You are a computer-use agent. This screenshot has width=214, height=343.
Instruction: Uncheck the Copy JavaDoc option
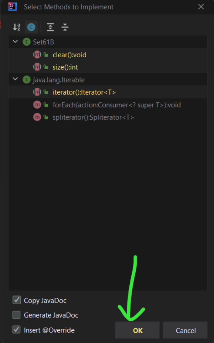[x=17, y=300]
